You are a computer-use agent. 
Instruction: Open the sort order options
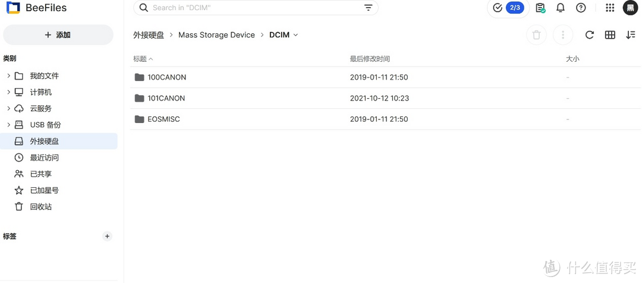(631, 35)
